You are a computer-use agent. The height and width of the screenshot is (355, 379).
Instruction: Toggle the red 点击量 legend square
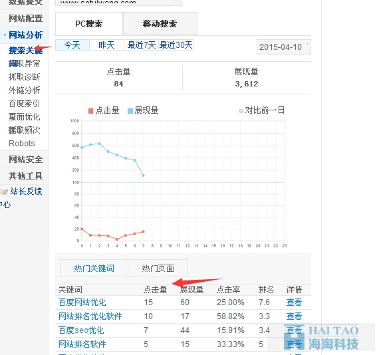point(91,111)
